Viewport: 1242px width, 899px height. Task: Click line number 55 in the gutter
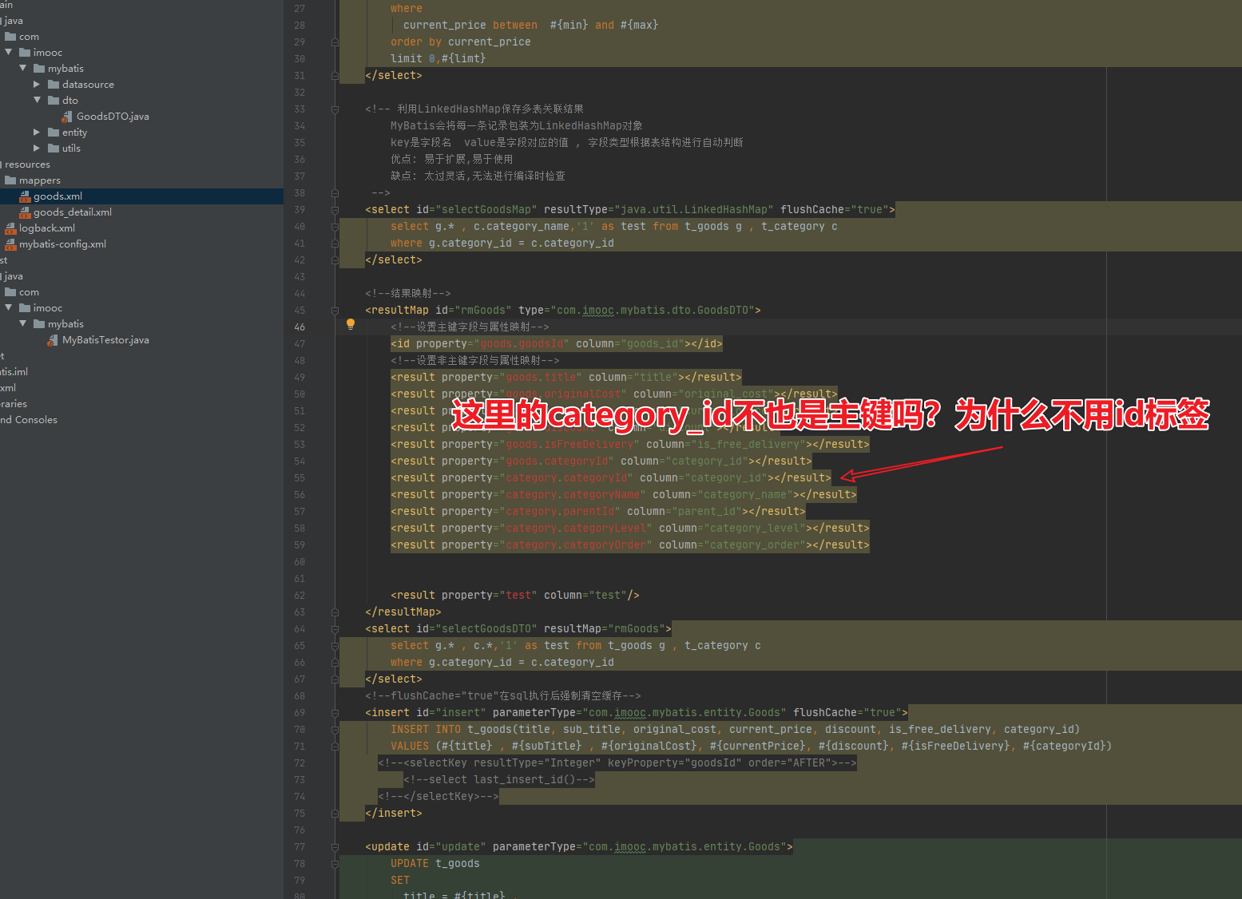pos(300,478)
